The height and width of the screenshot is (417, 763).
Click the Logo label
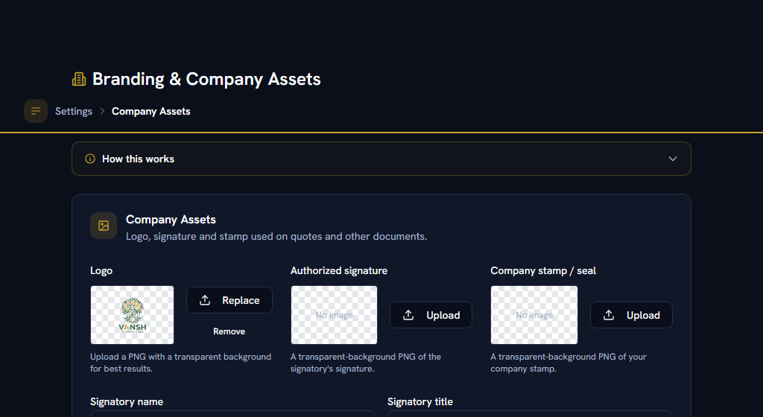[101, 271]
